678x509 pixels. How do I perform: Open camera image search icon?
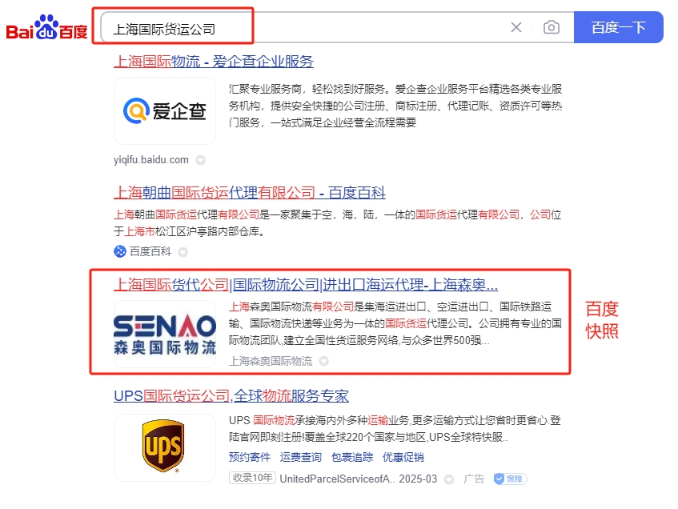click(552, 27)
